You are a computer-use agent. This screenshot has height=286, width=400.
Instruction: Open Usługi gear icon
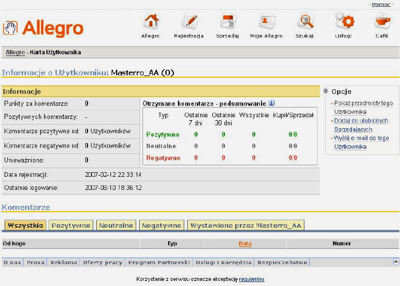click(x=344, y=21)
